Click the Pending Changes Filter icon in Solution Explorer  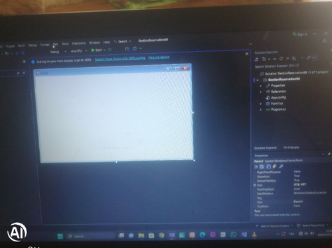264,59
